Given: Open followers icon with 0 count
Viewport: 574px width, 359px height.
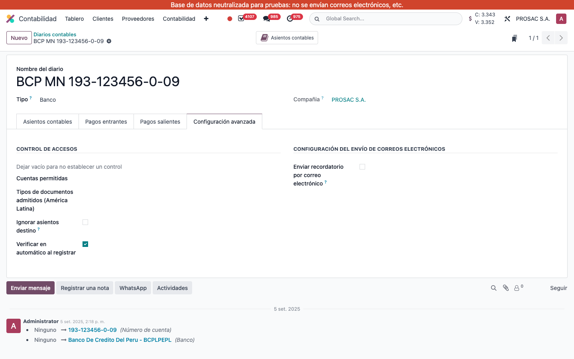Looking at the screenshot, I should click(x=519, y=288).
